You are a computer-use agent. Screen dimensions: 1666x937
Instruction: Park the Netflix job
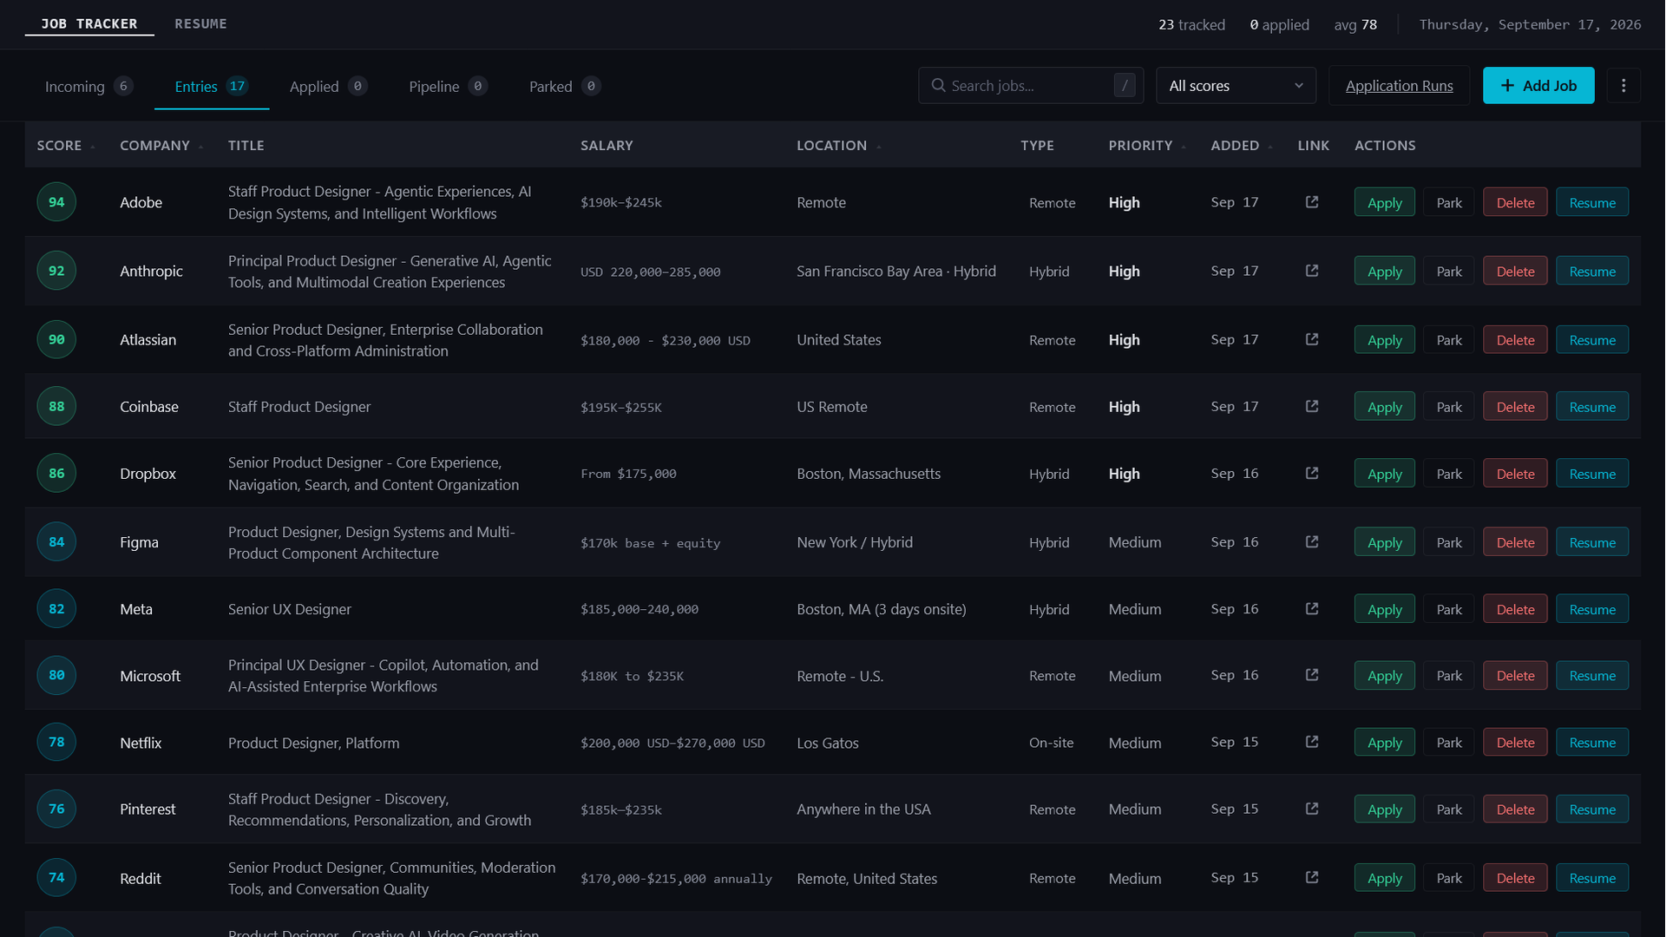pos(1448,742)
